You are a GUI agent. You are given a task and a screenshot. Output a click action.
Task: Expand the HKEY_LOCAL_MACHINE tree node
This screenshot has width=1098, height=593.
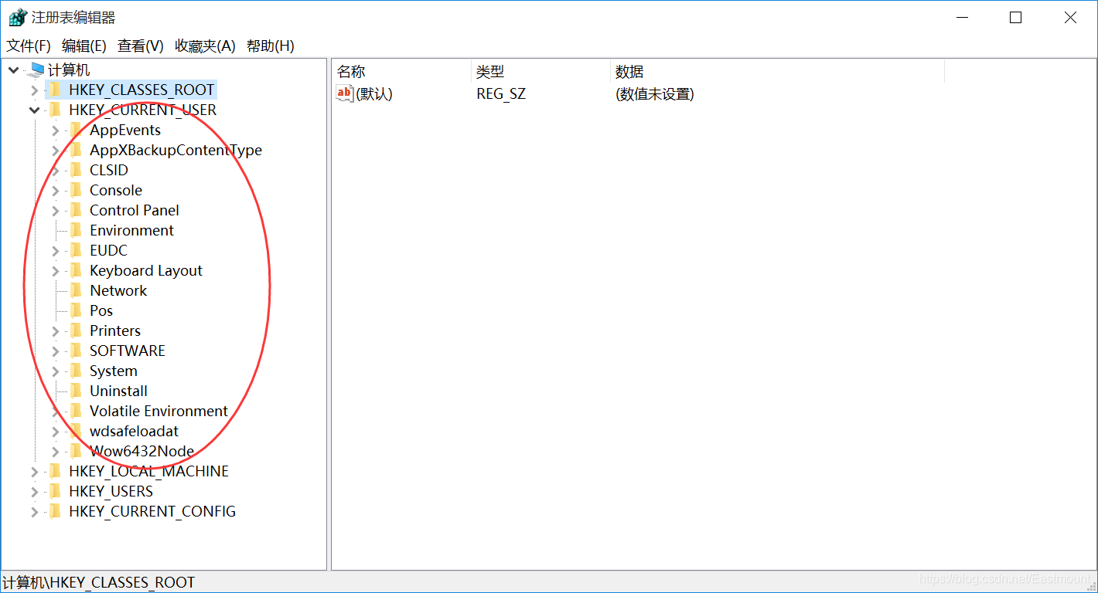click(34, 470)
